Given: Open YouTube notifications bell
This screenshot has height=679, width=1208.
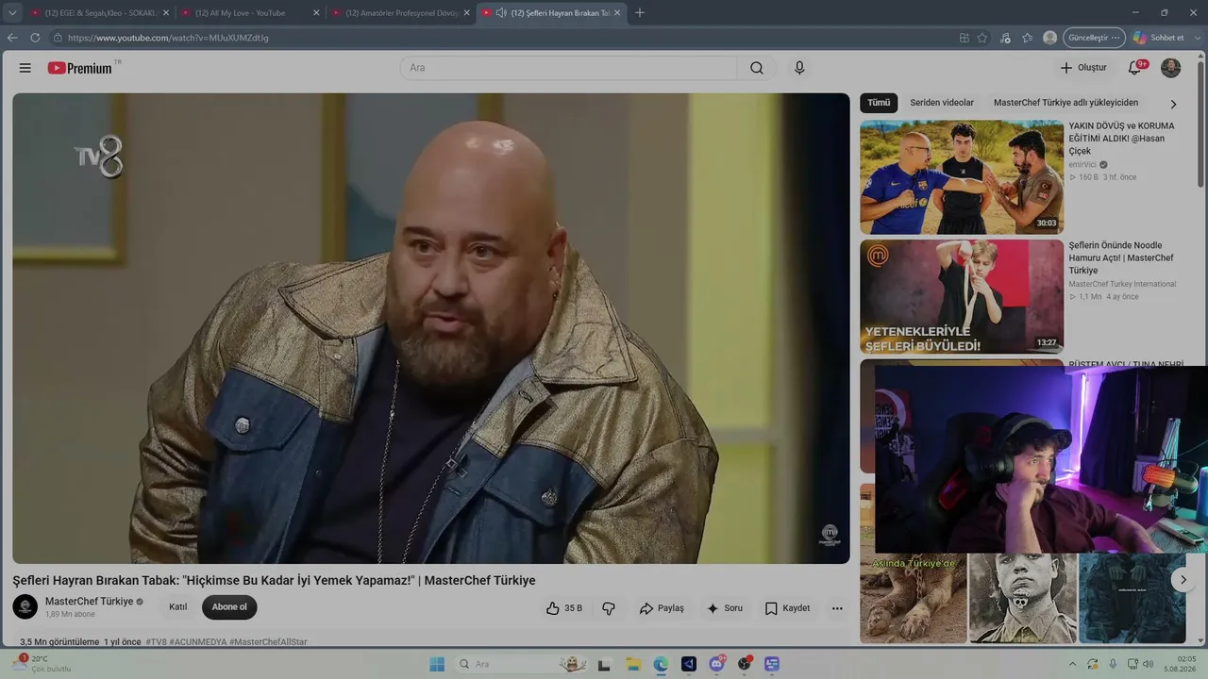Looking at the screenshot, I should pyautogui.click(x=1134, y=68).
